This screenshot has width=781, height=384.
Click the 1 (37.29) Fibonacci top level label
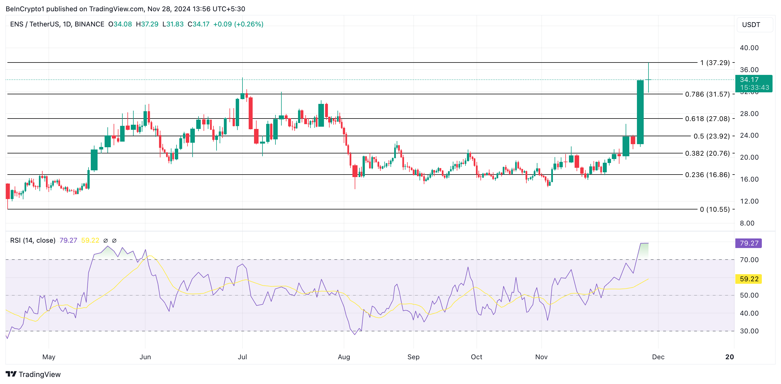coord(715,63)
